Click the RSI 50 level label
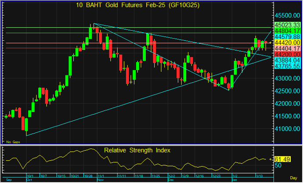Viewport: 303px width, 183px height. [x=278, y=166]
